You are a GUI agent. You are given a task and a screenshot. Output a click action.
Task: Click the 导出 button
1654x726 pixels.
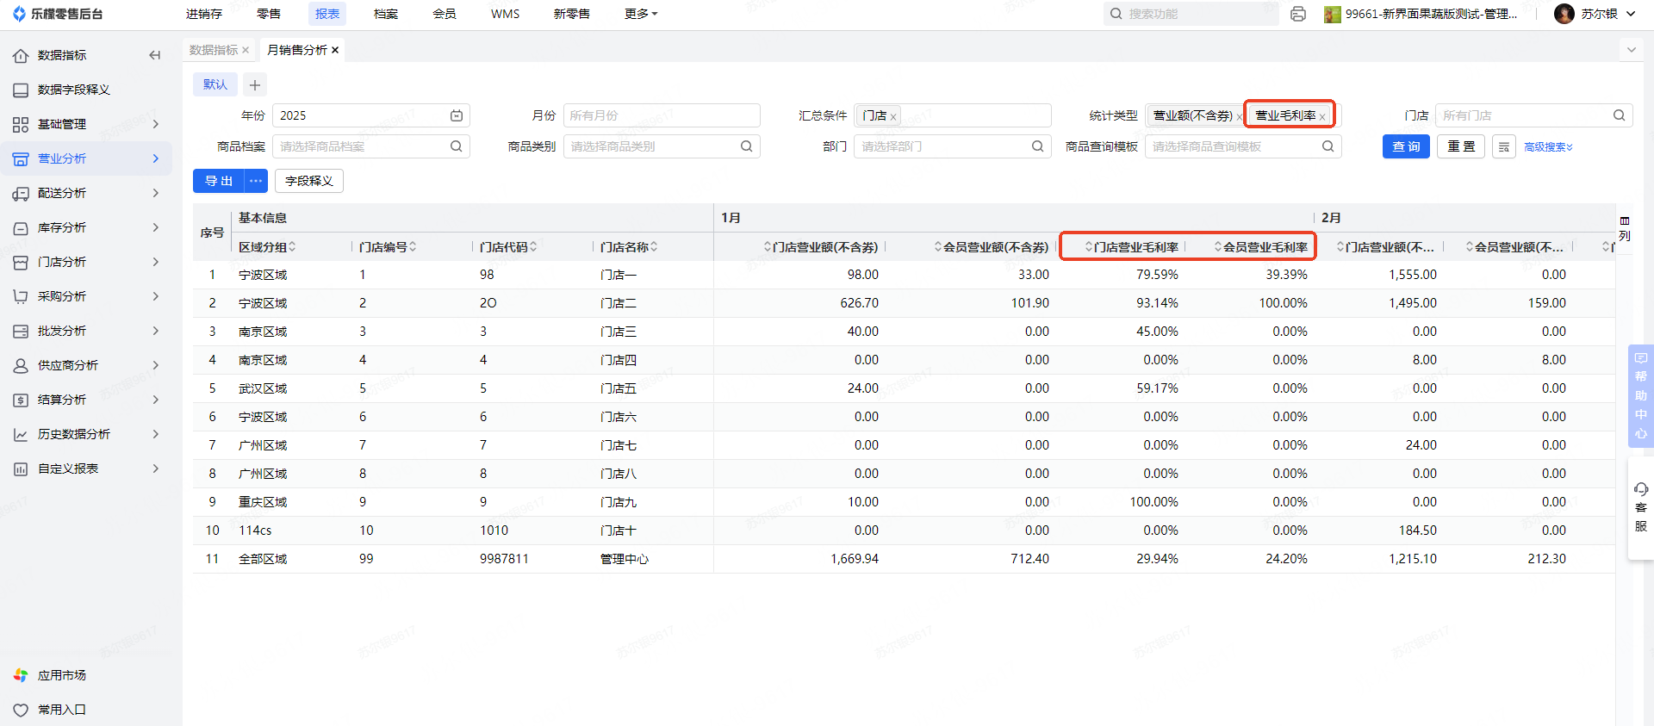(219, 181)
